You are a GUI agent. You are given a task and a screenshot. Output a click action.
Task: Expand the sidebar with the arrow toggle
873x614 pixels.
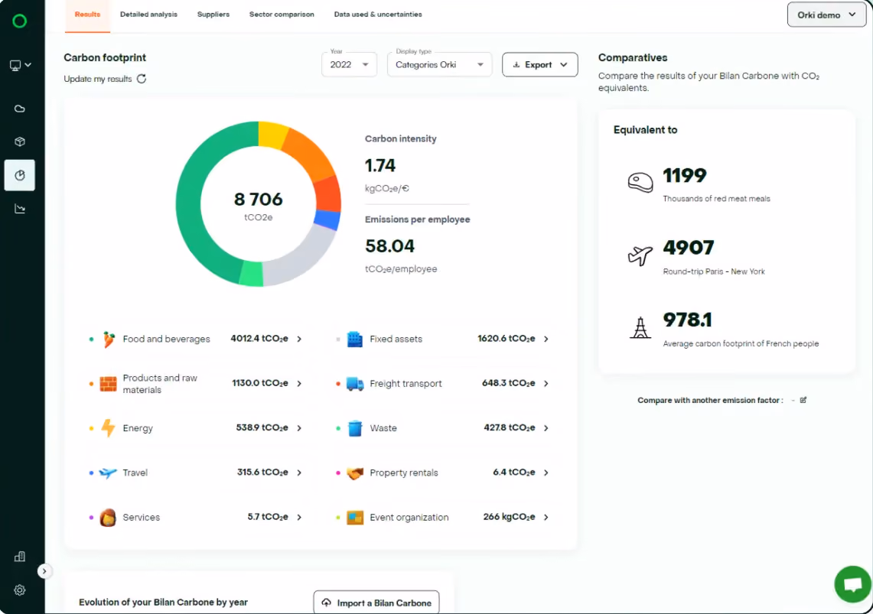pos(44,571)
